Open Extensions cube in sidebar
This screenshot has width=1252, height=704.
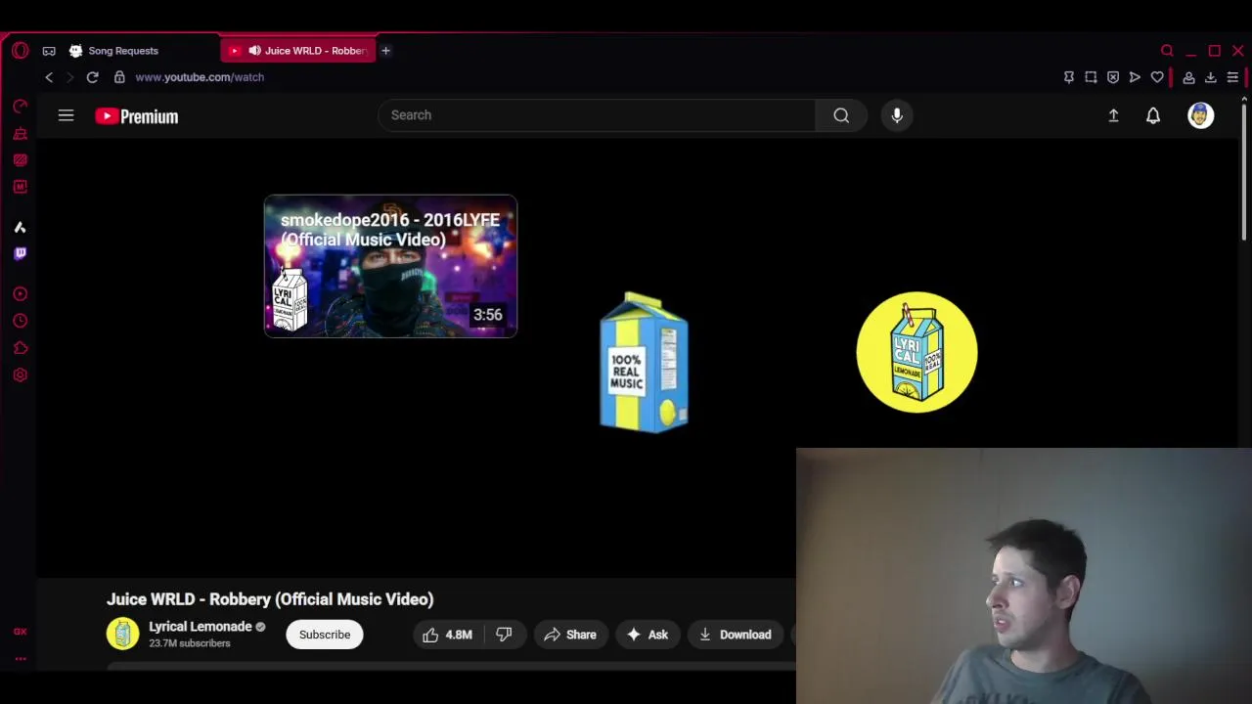[x=20, y=348]
